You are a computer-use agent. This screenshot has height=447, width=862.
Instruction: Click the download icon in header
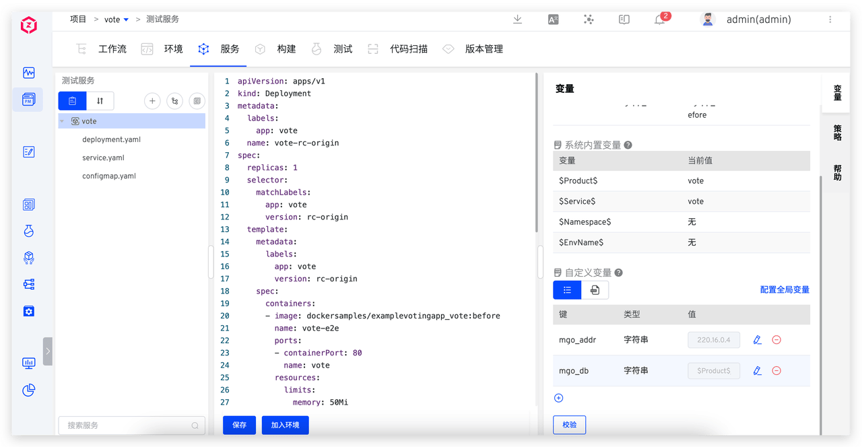coord(517,20)
